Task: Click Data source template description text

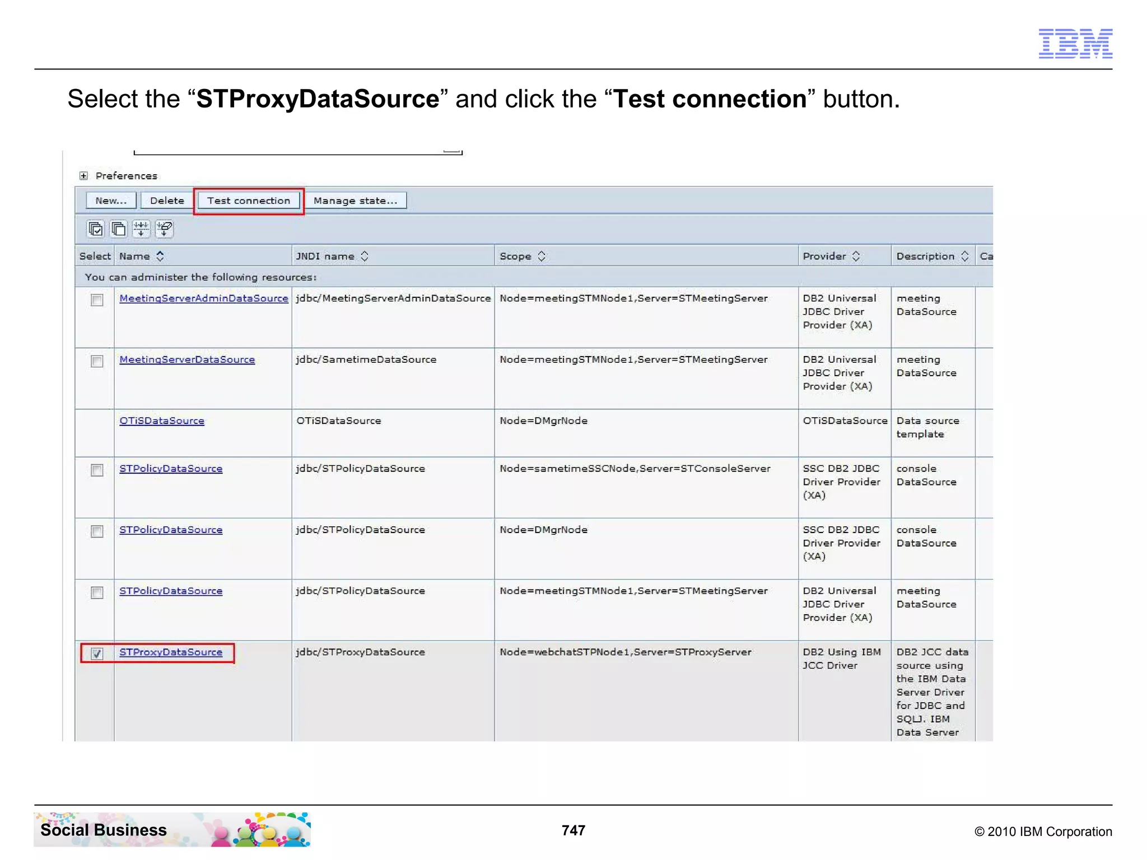Action: 928,427
